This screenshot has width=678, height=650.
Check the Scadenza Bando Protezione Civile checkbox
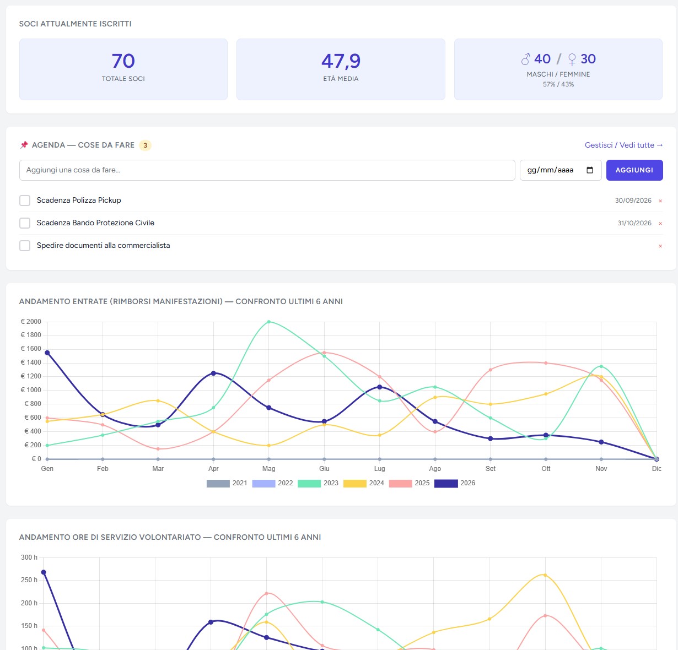pos(25,223)
